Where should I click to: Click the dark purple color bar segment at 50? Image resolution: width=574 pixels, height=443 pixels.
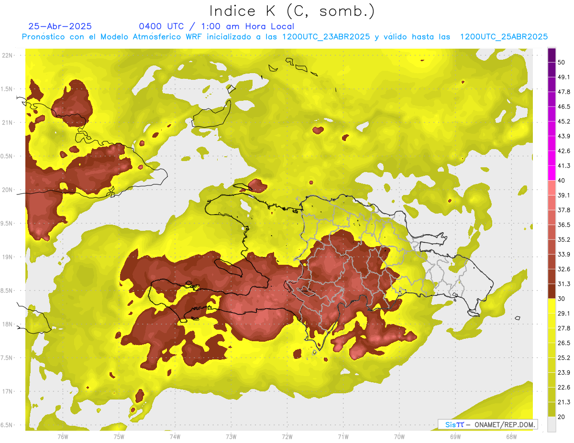pos(552,54)
